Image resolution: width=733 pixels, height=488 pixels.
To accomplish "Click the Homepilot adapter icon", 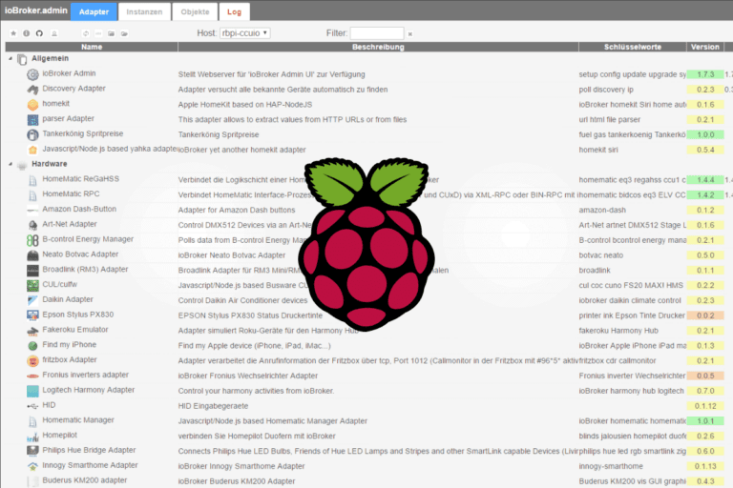I will point(32,437).
